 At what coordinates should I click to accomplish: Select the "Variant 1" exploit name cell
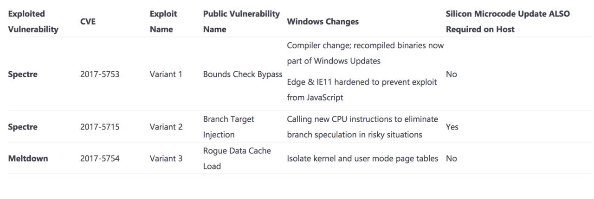click(x=166, y=74)
